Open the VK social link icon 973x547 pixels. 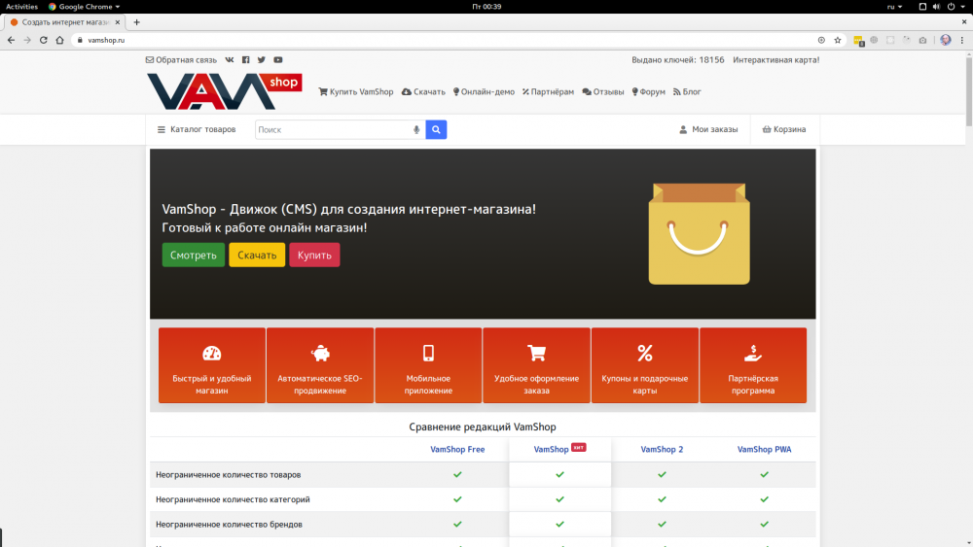click(230, 60)
